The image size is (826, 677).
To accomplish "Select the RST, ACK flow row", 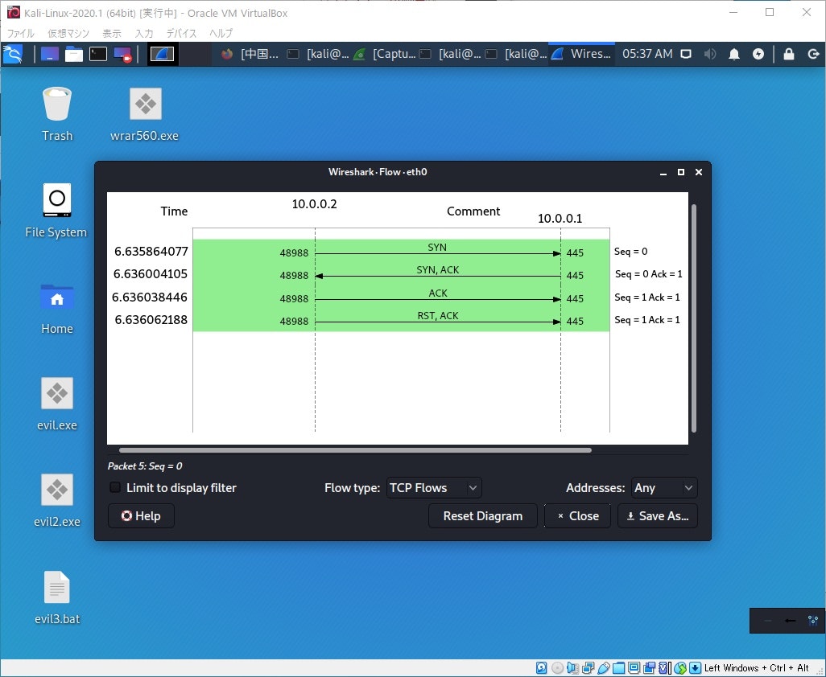I will point(402,319).
